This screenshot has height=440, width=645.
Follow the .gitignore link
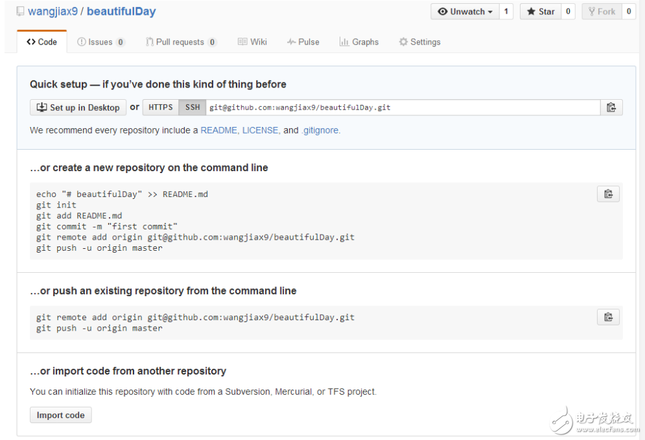click(x=321, y=130)
